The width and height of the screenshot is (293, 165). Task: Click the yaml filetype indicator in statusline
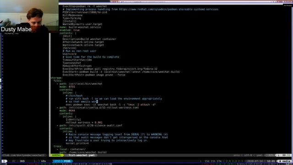260,155
